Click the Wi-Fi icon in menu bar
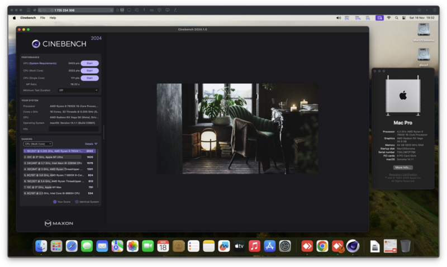447x267 pixels. 388,18
